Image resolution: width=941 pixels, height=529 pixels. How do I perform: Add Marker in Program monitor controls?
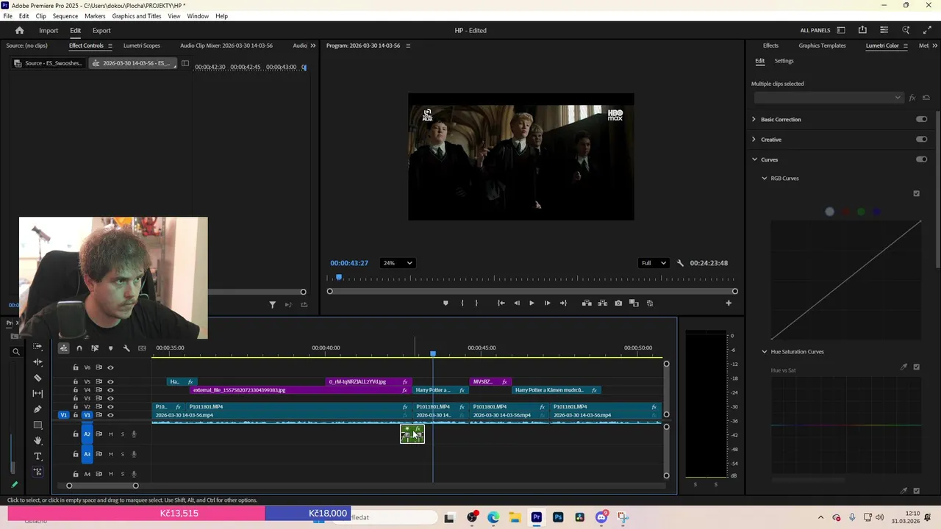click(446, 303)
